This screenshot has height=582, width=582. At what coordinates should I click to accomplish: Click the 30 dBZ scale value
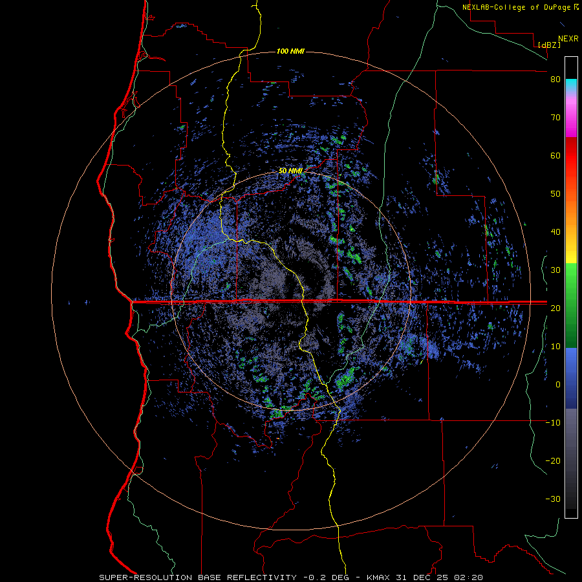pos(555,270)
